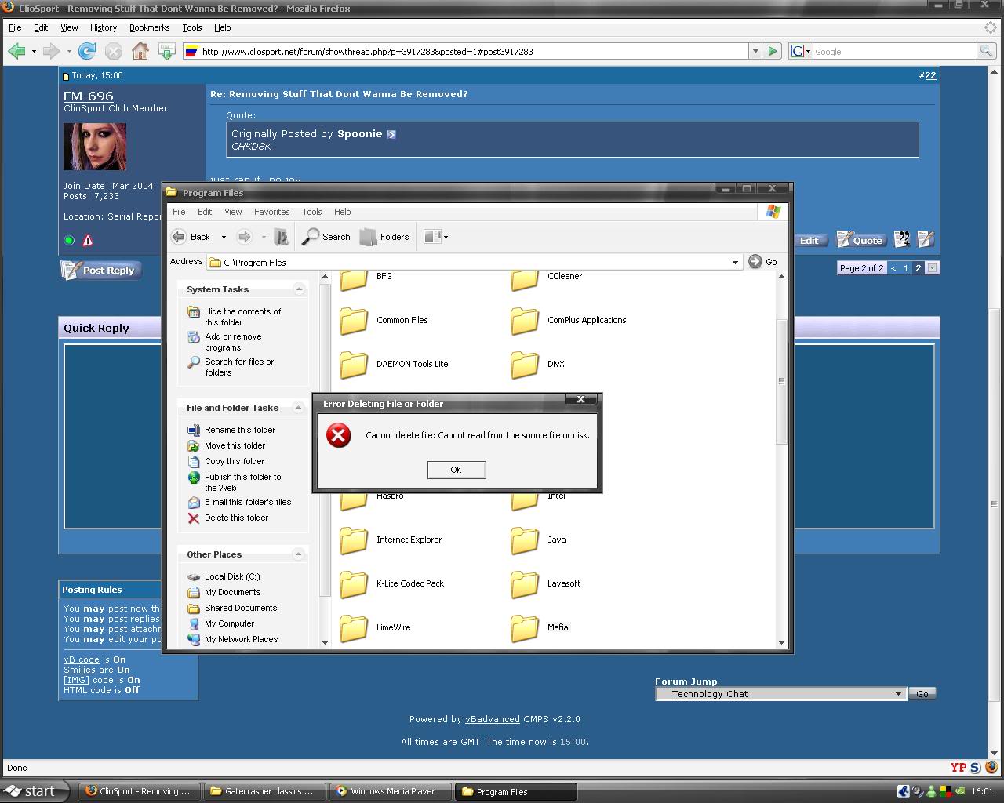The height and width of the screenshot is (803, 1004).
Task: Open the LimeWire folder icon
Action: [354, 627]
